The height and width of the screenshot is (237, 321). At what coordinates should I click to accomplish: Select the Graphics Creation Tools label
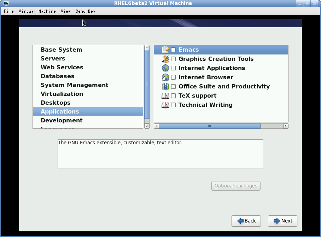pos(216,59)
